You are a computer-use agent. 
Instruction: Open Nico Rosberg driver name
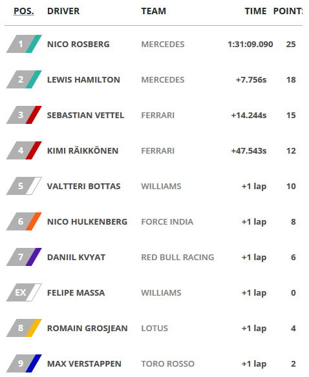pyautogui.click(x=78, y=45)
